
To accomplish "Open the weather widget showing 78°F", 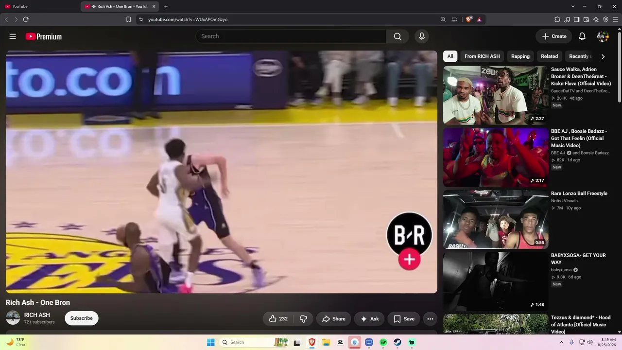I will coord(16,342).
